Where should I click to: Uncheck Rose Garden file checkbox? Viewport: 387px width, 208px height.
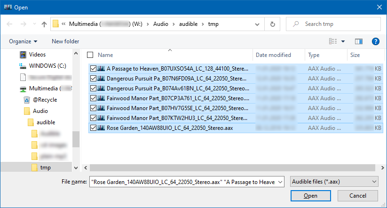tap(93, 128)
